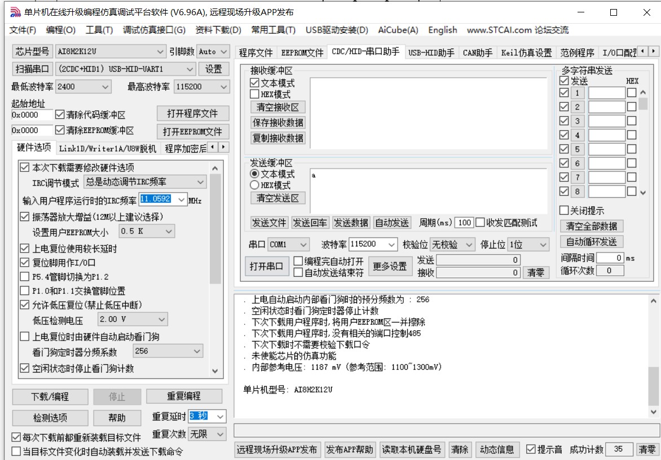Open more serial port settings
Image resolution: width=661 pixels, height=460 pixels.
point(391,266)
